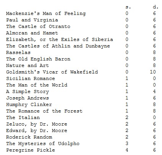Screen dimensions: 162x155
Task: Click Humphry Clinker in the list
Action: (x=29, y=104)
